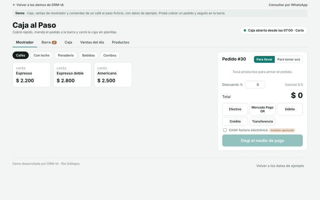Click the Total $ 0 amount
The width and height of the screenshot is (320, 200).
(x=297, y=95)
